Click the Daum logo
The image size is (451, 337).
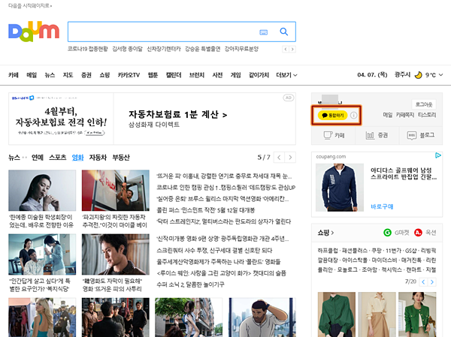point(34,32)
